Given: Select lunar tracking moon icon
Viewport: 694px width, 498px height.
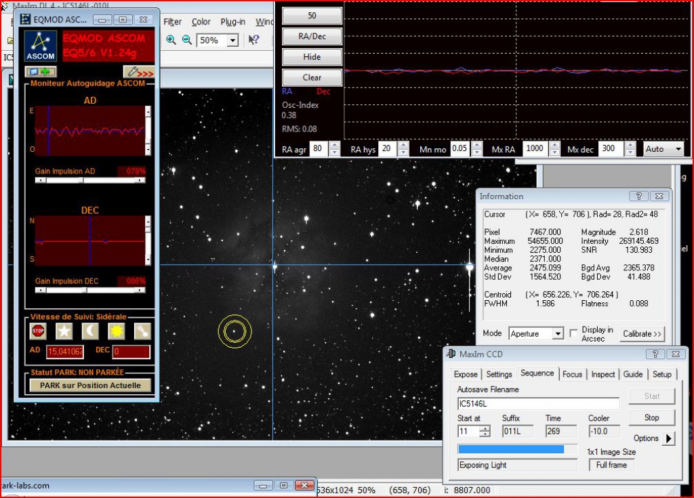Looking at the screenshot, I should click(x=90, y=331).
